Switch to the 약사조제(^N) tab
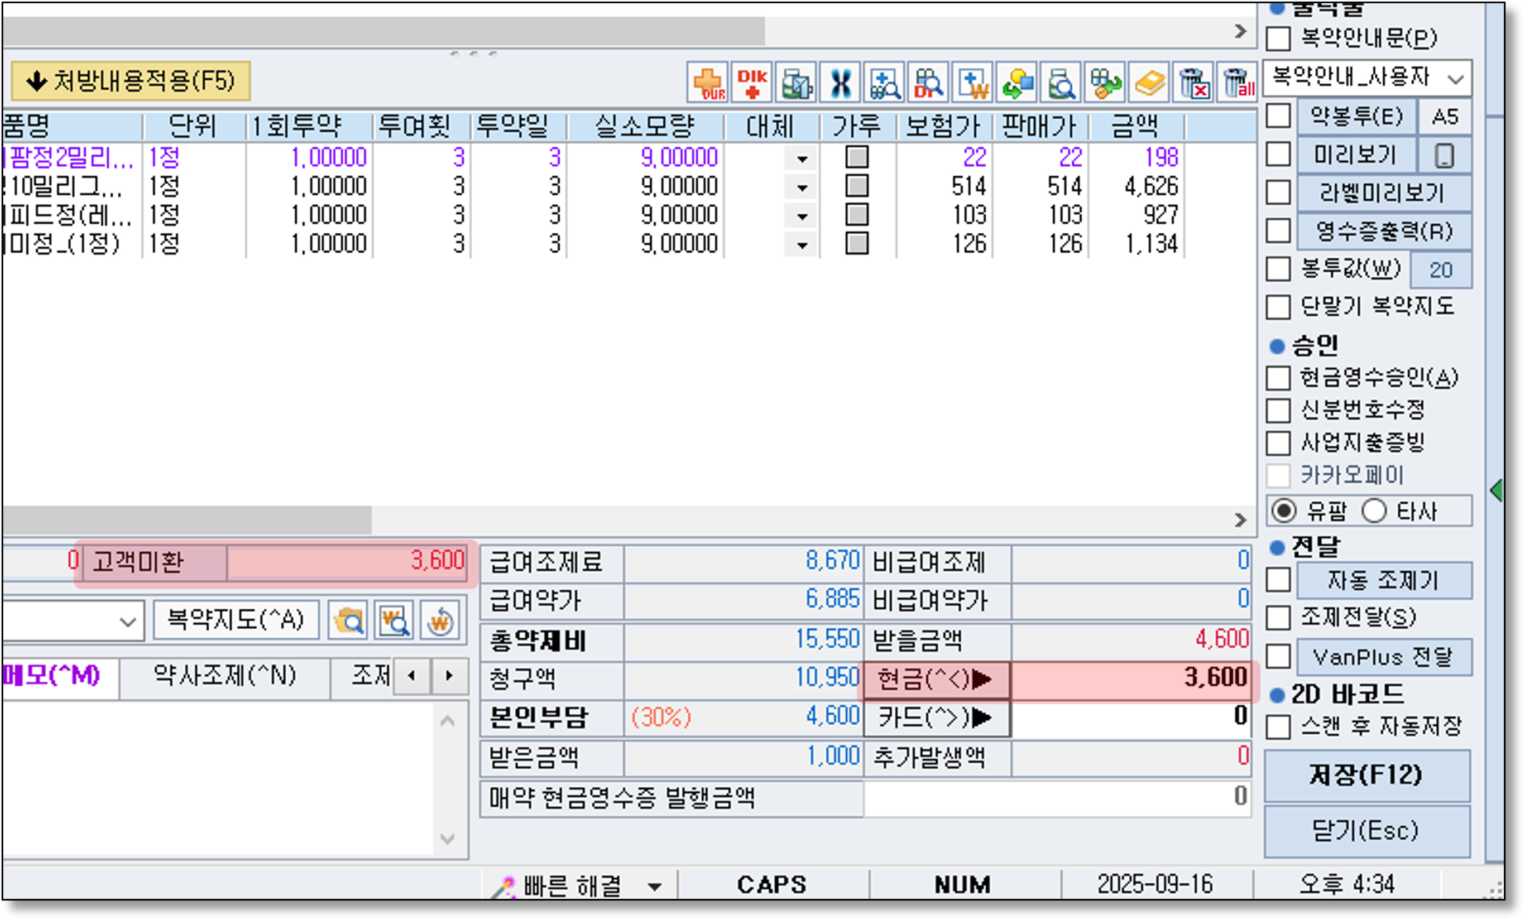Screen dimensions: 1525x920 click(x=224, y=676)
